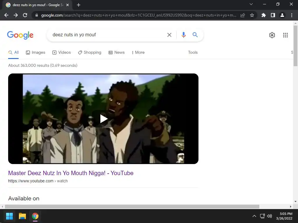Open Google quick settings gear

[x=272, y=35]
